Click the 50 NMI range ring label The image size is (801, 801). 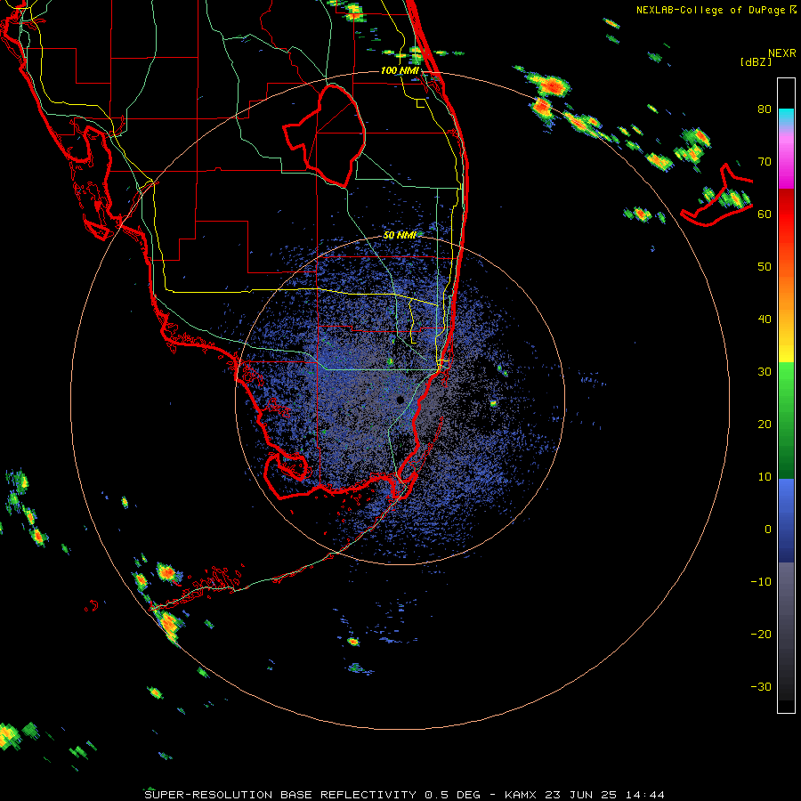click(400, 235)
